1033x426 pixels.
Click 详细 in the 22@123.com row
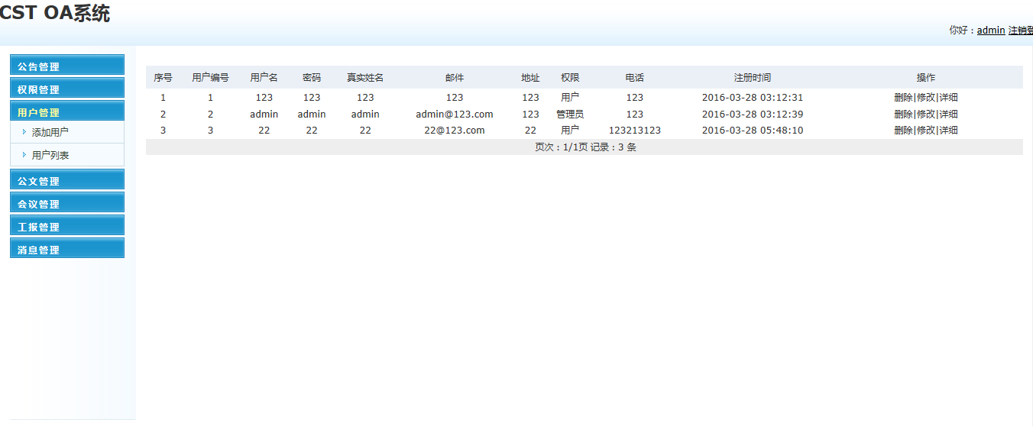pyautogui.click(x=948, y=131)
